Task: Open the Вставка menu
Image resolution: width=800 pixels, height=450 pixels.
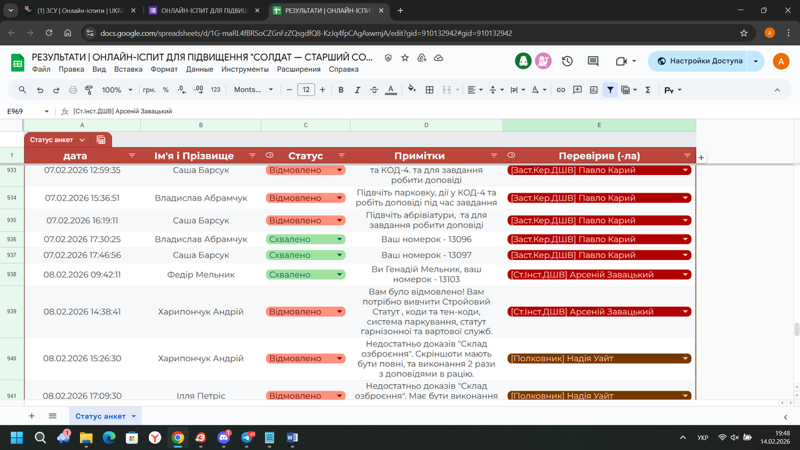Action: (x=128, y=69)
